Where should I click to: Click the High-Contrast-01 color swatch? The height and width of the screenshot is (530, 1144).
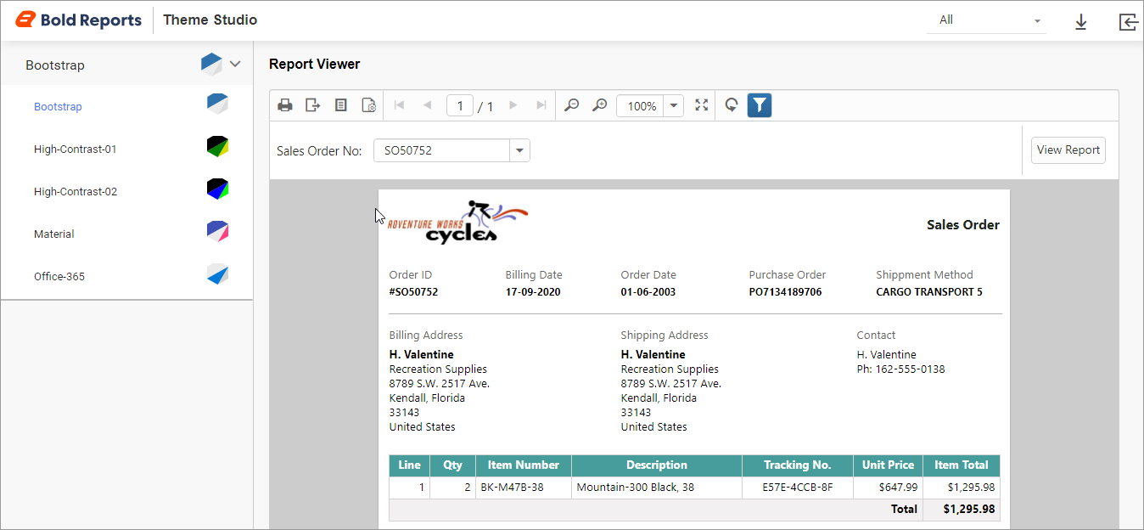[x=218, y=146]
